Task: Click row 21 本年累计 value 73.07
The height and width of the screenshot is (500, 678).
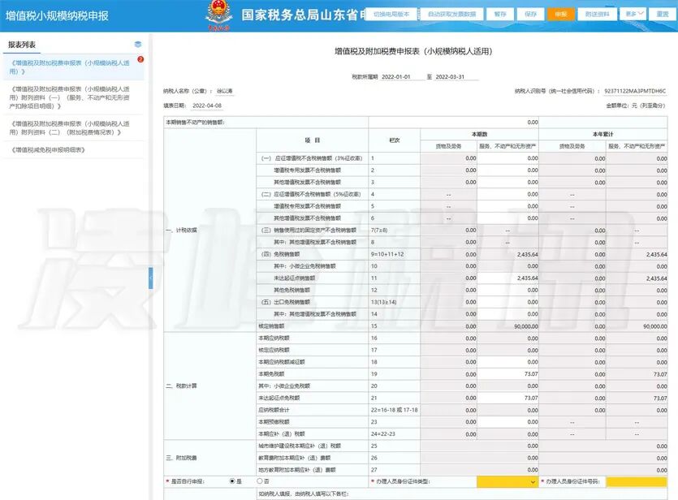Action: 637,398
